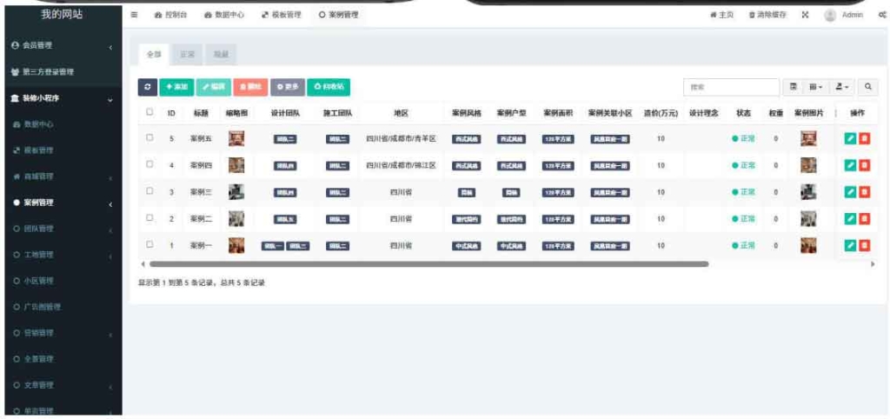Open the 数据中心 top navigation tab
Viewport: 890px width, 419px height.
224,16
